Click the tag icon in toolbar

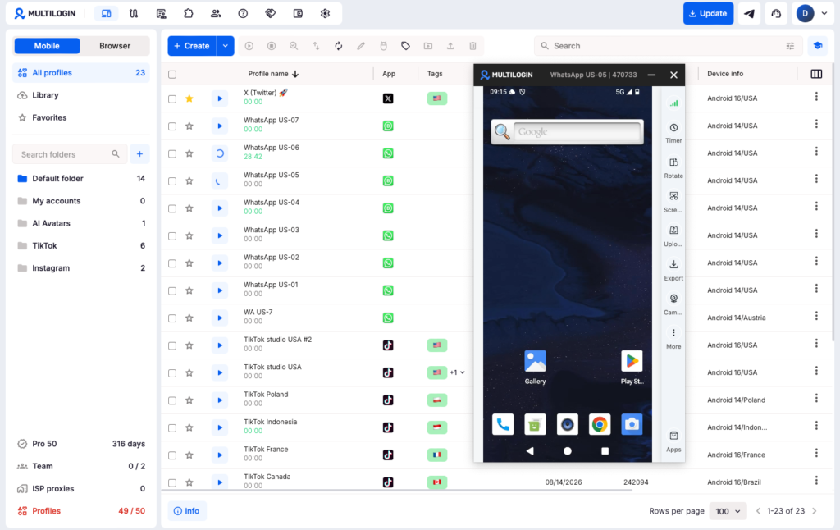(405, 46)
